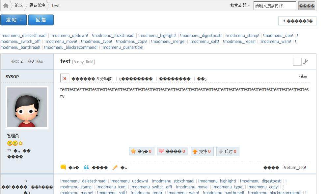Click the top !modmenu_warn! link
The image size is (327, 194).
coord(275,41)
